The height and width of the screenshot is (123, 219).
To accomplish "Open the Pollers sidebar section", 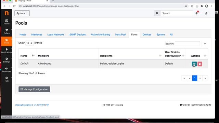I will click(7, 31).
